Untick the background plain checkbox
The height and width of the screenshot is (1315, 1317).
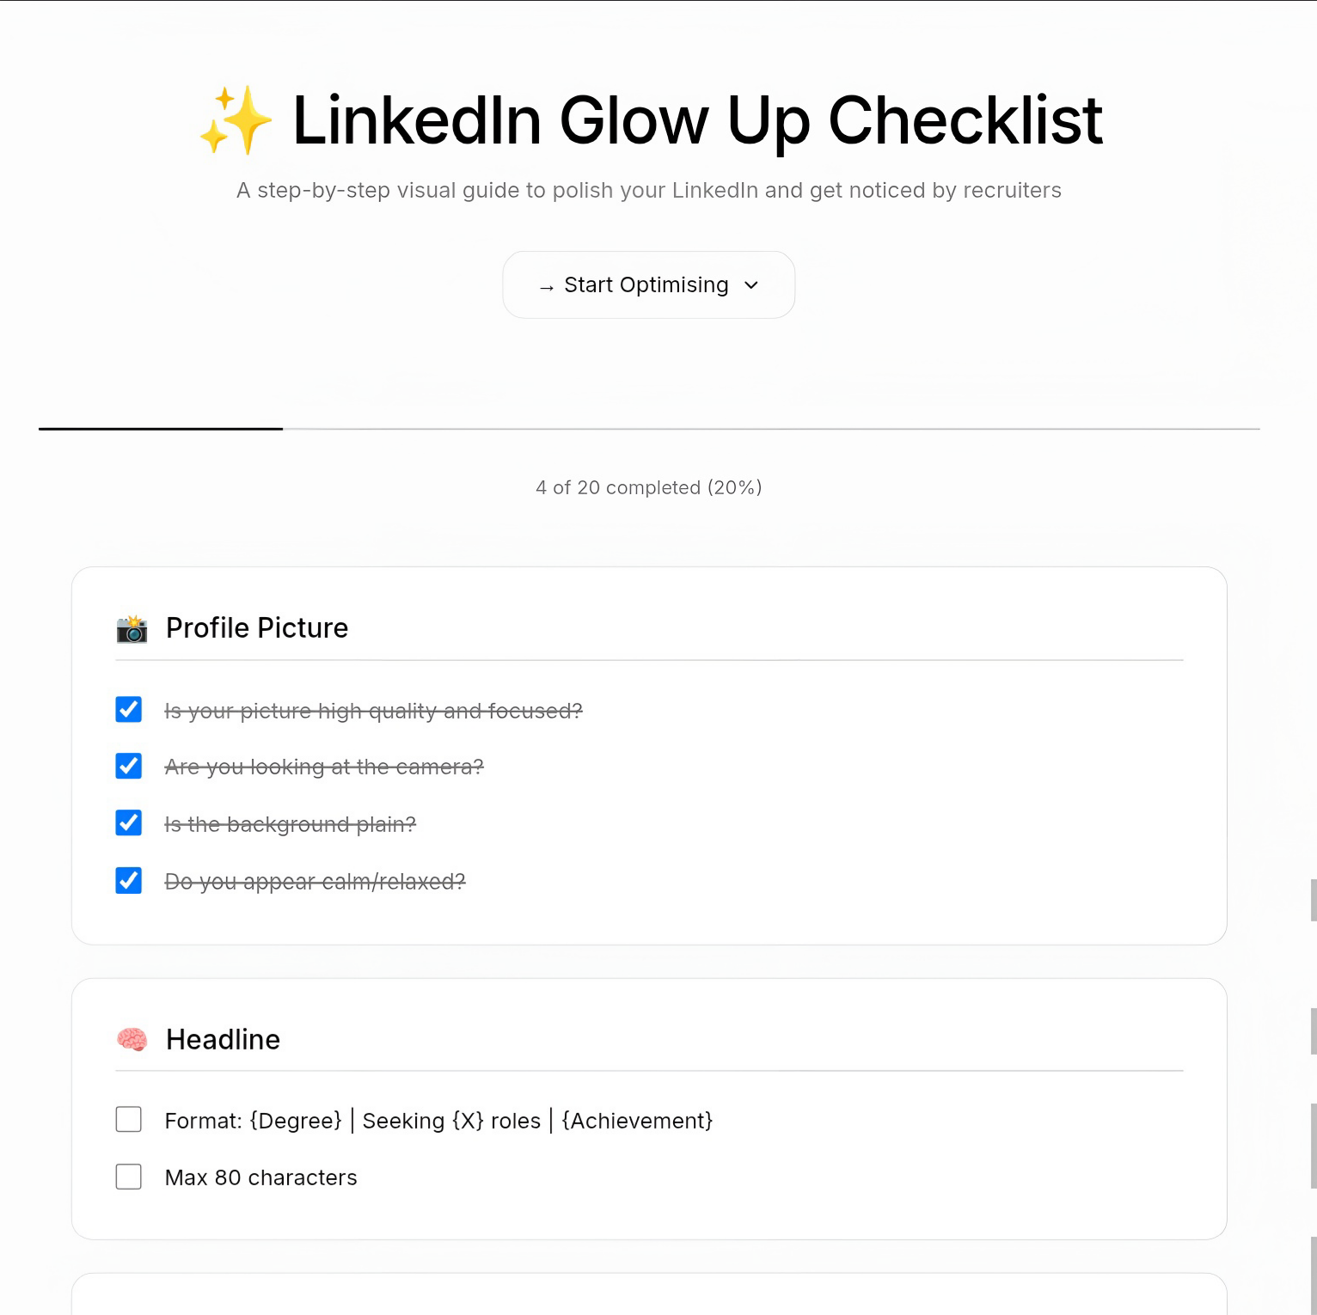coord(129,823)
